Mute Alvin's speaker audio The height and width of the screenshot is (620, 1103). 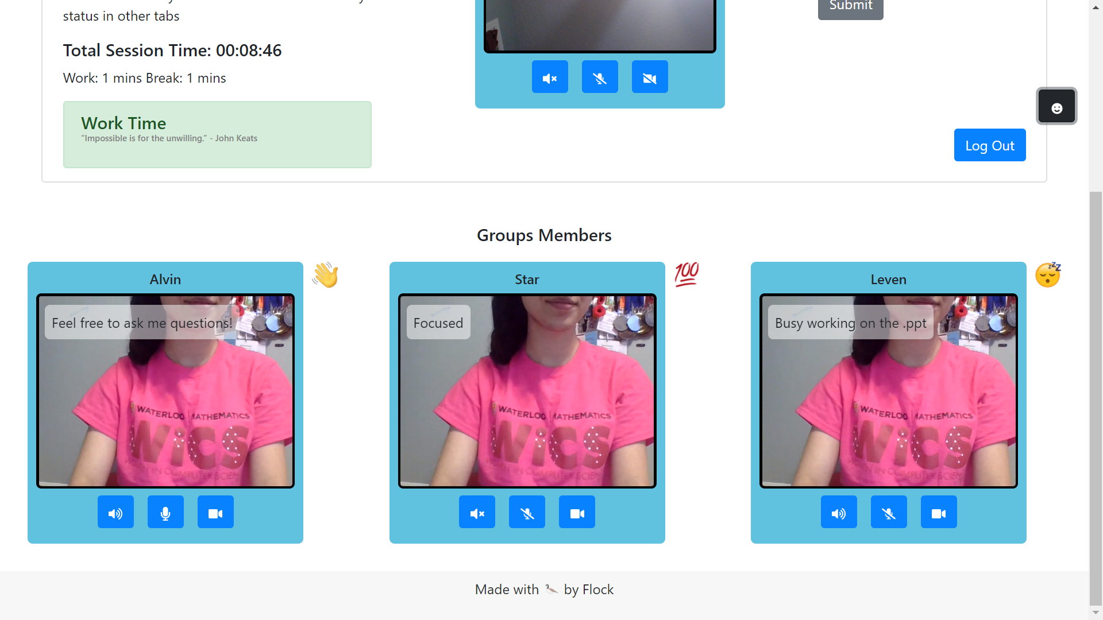[115, 512]
